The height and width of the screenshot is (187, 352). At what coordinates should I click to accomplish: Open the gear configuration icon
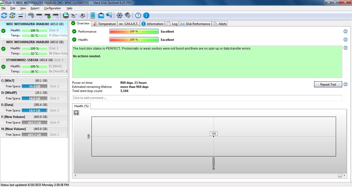(x=119, y=15)
